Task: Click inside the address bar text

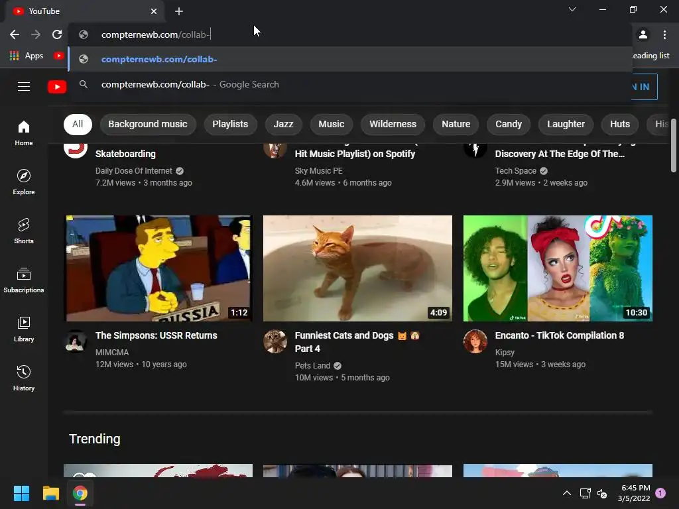Action: click(x=155, y=34)
